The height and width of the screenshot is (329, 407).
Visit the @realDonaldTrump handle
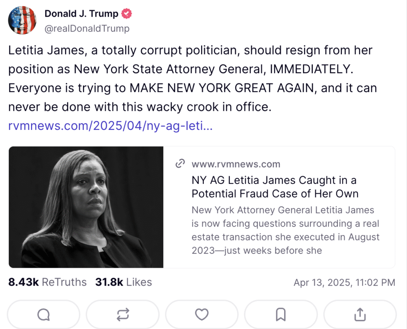87,29
